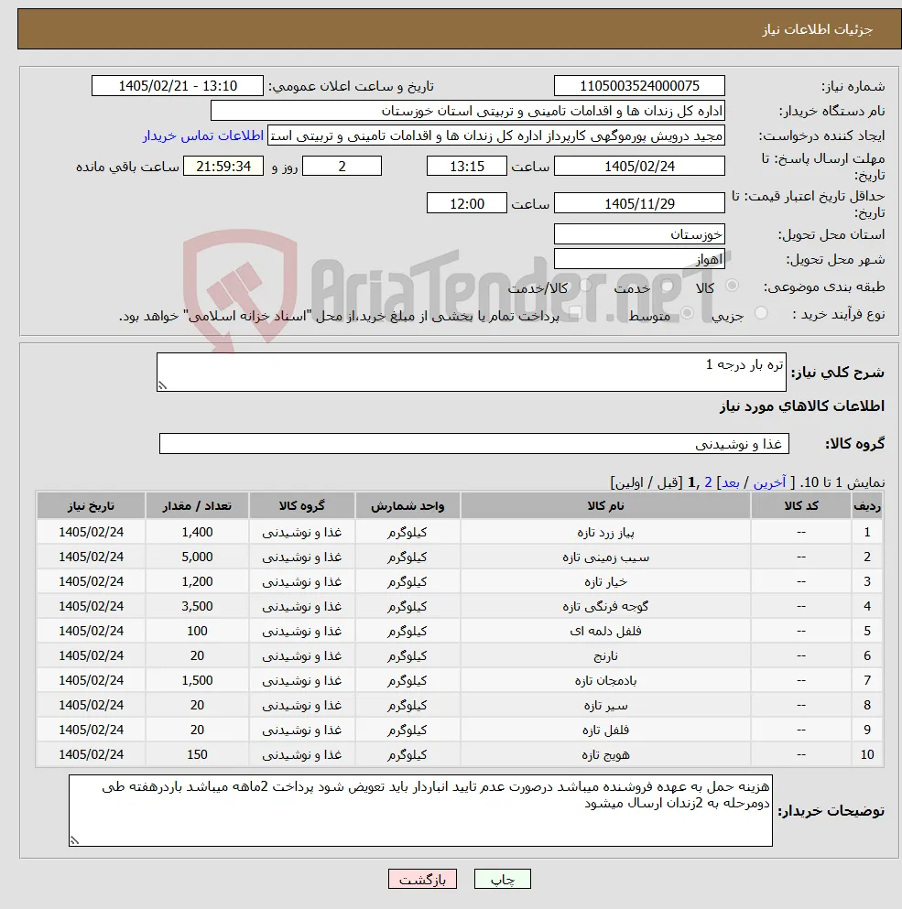Screen dimensions: 902x909
Task: Click item name هویج تازه
Action: tap(605, 754)
